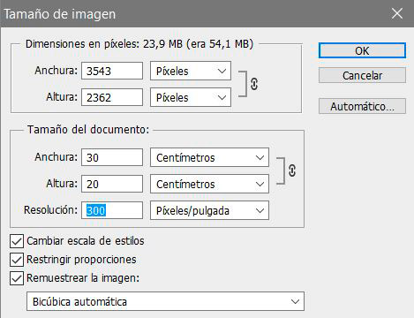This screenshot has width=414, height=318.
Task: Select the Resolución field showing 300
Action: pos(112,210)
